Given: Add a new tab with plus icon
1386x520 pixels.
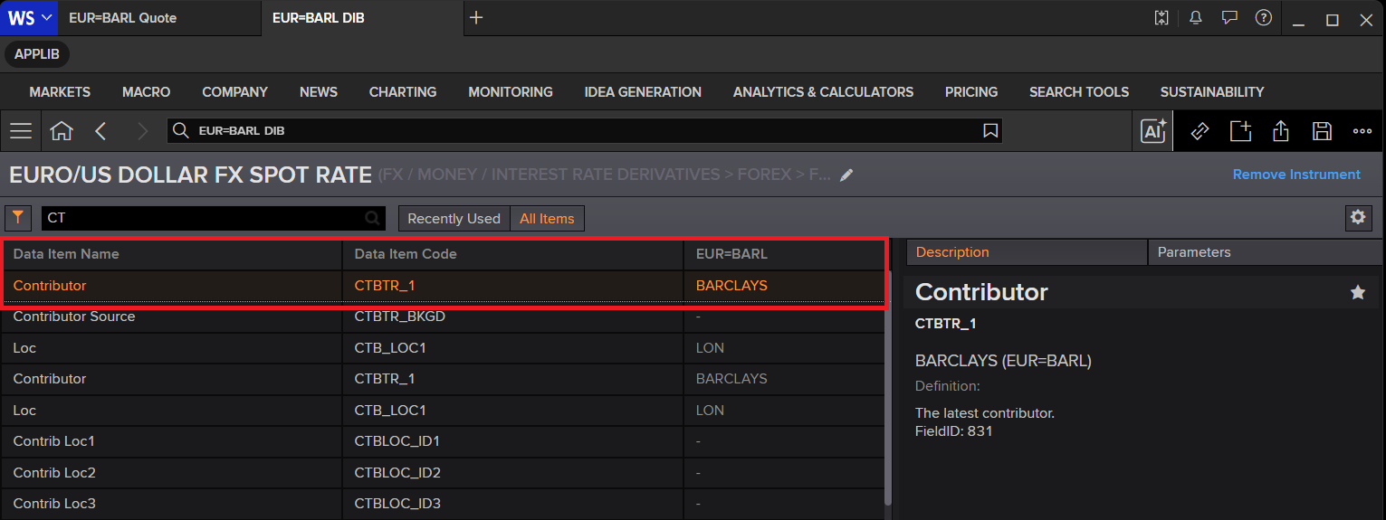Looking at the screenshot, I should (x=476, y=17).
